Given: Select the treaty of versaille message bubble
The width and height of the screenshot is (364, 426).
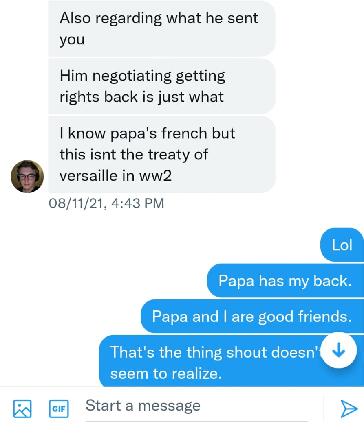Looking at the screenshot, I should click(x=161, y=155).
